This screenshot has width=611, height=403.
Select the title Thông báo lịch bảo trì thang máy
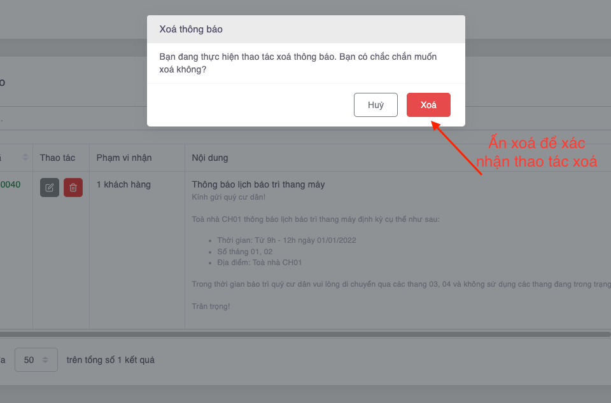258,184
